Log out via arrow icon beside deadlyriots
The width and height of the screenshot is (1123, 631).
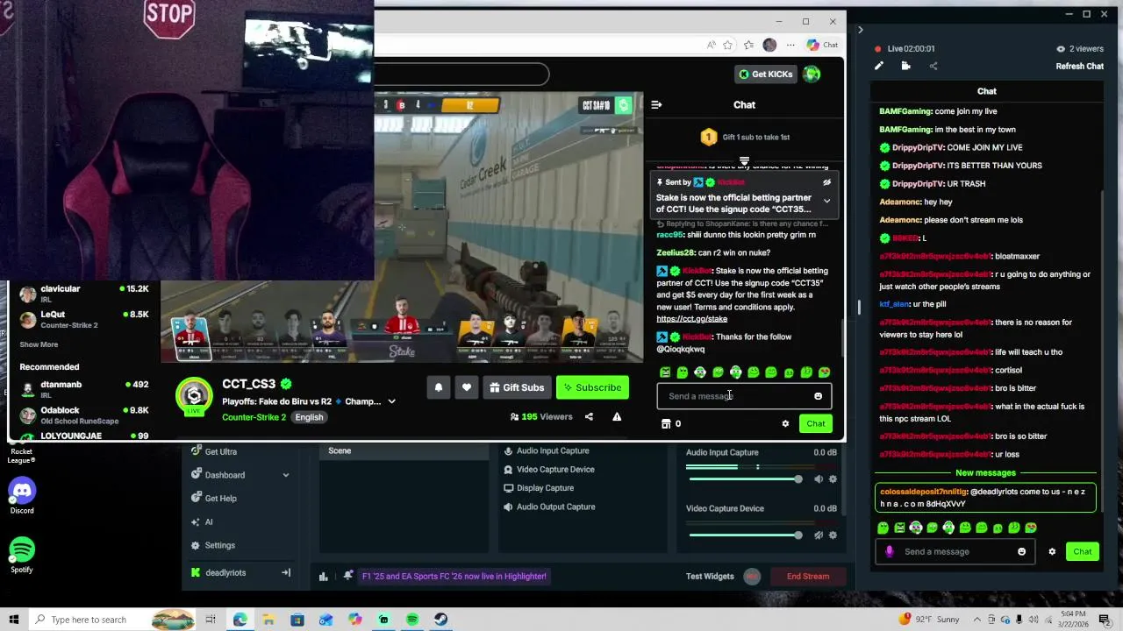point(285,573)
